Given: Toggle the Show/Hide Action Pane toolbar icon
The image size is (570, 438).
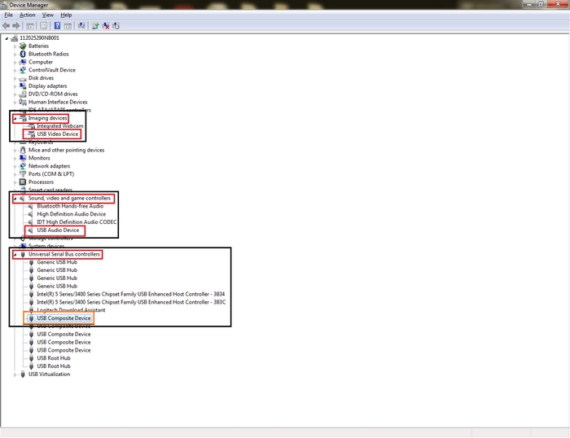Looking at the screenshot, I should 68,26.
